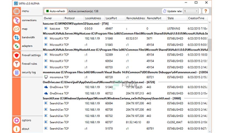This screenshot has height=133, width=230.
Task: Click the update rate timer icon
Action: click(165, 11)
